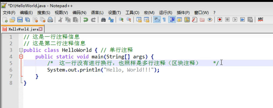The width and height of the screenshot is (273, 108).
Task: Open the ? help menu
Action: 214,13
